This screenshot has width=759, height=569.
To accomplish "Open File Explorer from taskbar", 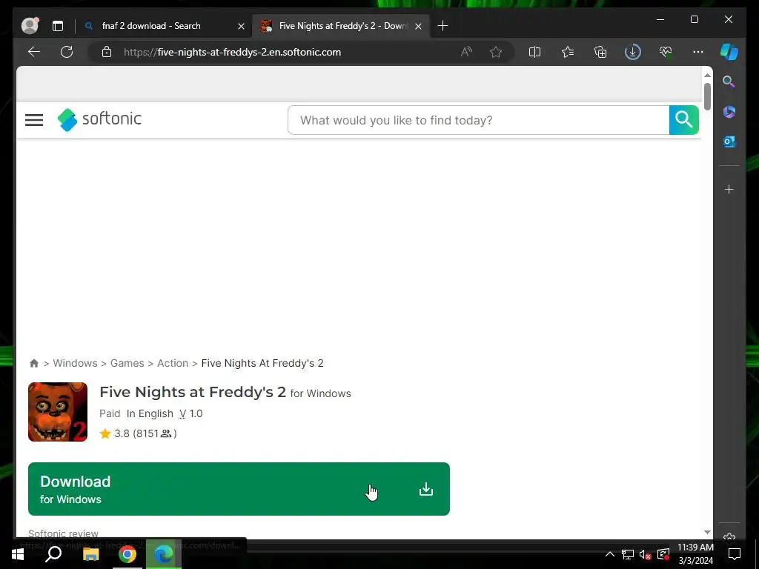I will coord(90,554).
